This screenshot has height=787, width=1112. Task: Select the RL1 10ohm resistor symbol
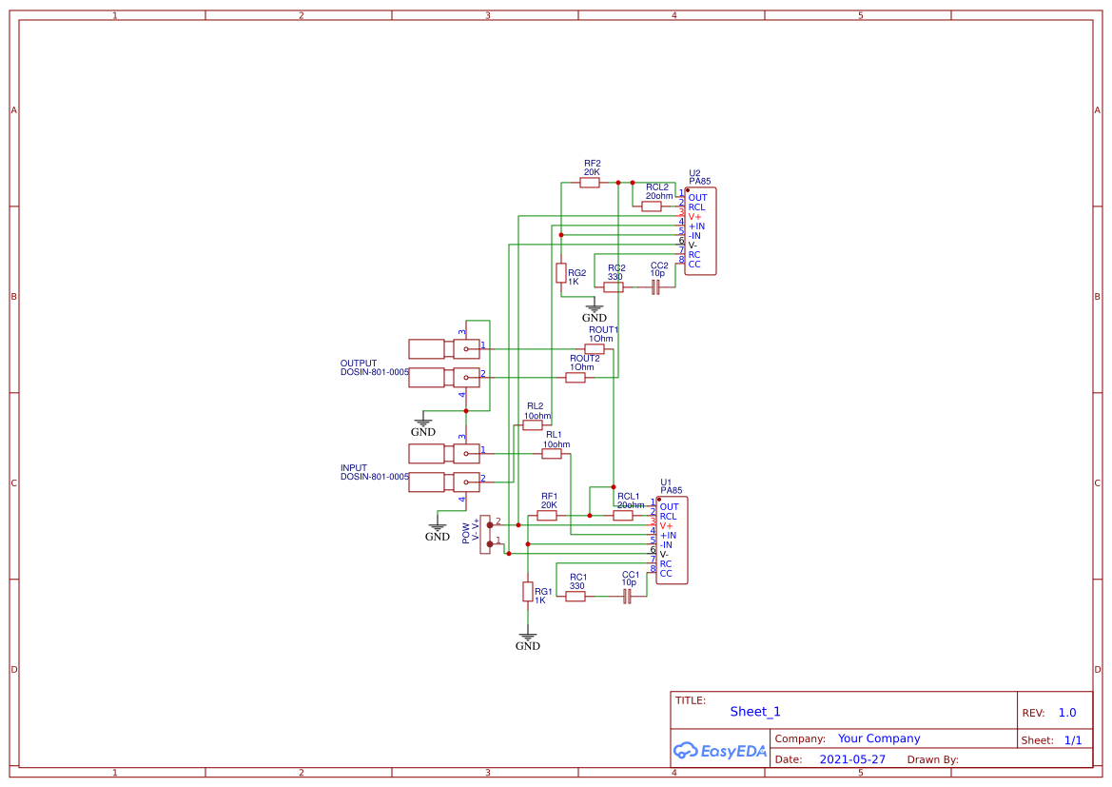[552, 454]
